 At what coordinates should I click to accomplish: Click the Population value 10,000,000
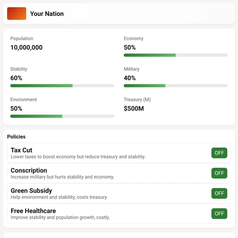pos(27,47)
